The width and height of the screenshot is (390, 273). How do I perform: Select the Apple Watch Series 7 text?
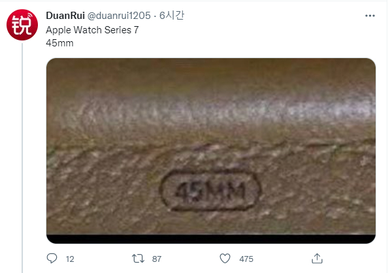92,30
